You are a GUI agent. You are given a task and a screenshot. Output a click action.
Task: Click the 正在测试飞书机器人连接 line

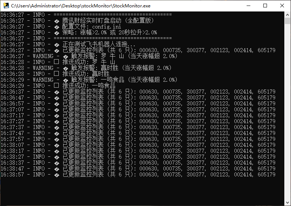(68, 44)
